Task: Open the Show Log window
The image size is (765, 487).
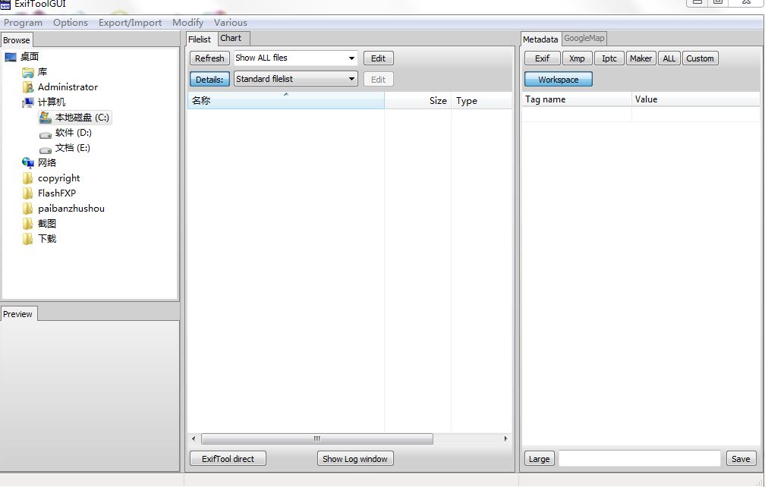Action: pos(354,458)
